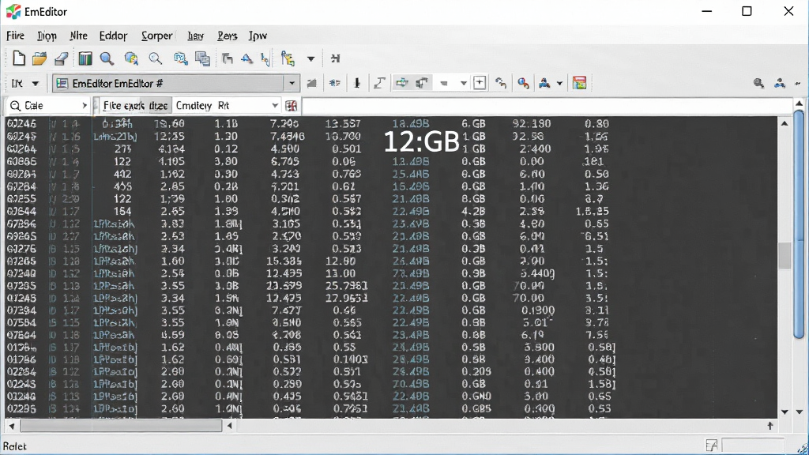The height and width of the screenshot is (455, 809).
Task: Click the blue person icon at the toolbar's right end
Action: point(780,83)
